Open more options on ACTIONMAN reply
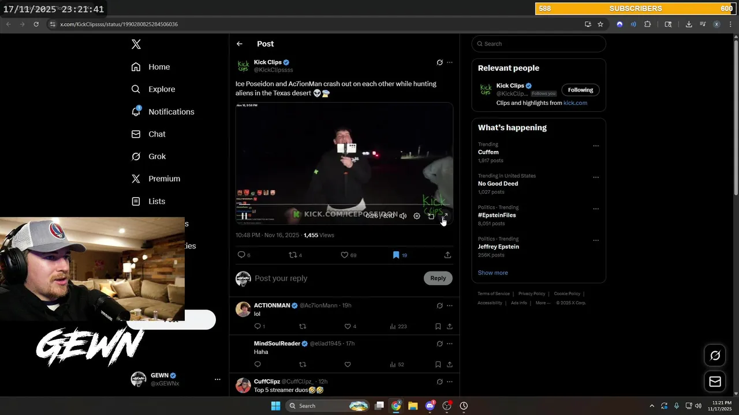The width and height of the screenshot is (739, 415). click(x=450, y=305)
